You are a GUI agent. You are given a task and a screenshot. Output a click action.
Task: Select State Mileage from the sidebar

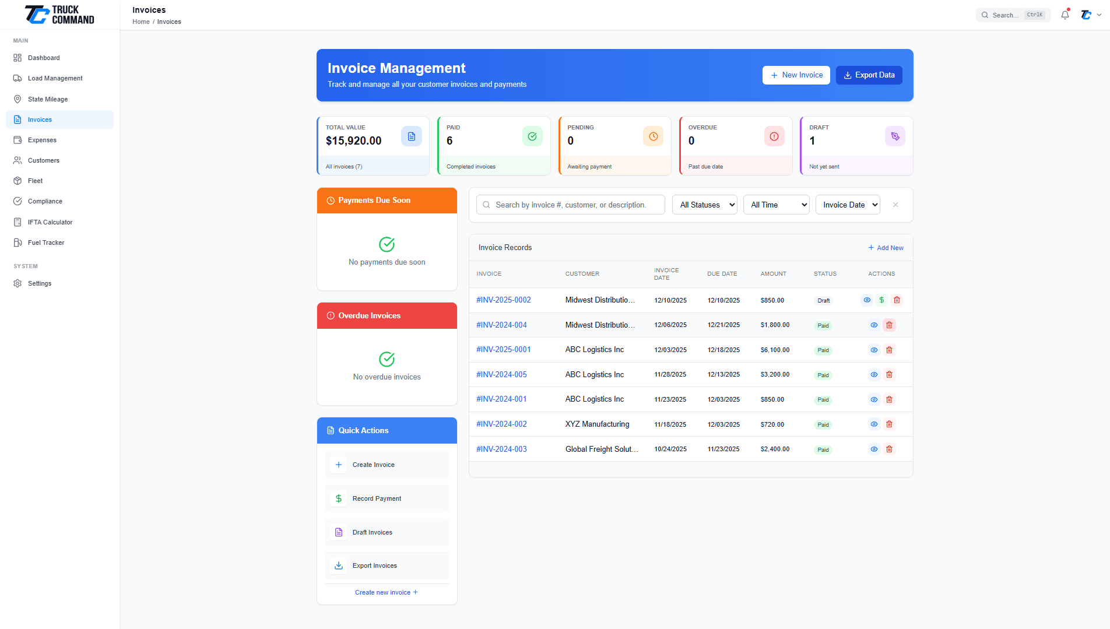46,99
